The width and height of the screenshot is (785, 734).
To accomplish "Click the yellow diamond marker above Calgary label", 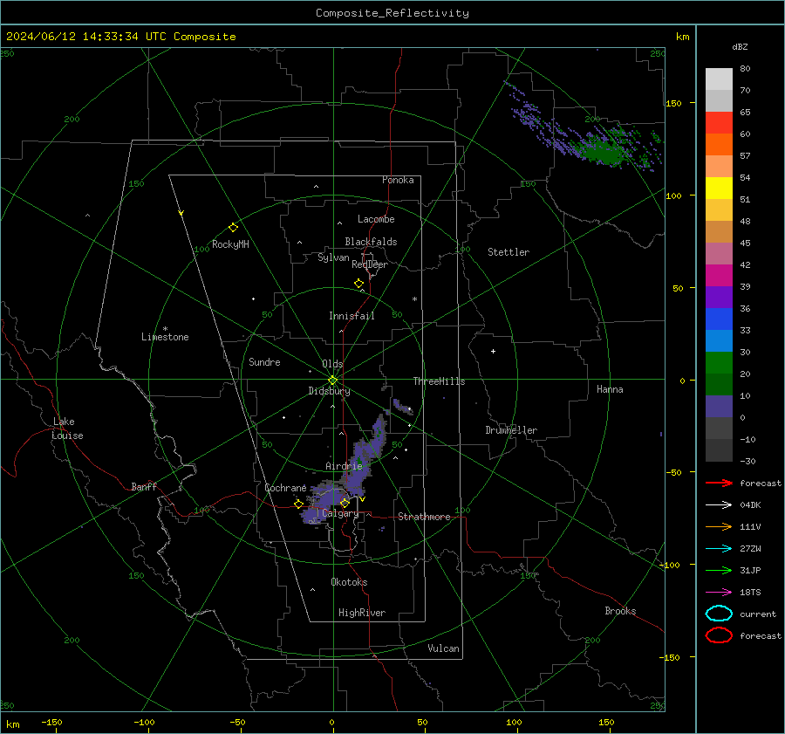I will click(x=345, y=503).
